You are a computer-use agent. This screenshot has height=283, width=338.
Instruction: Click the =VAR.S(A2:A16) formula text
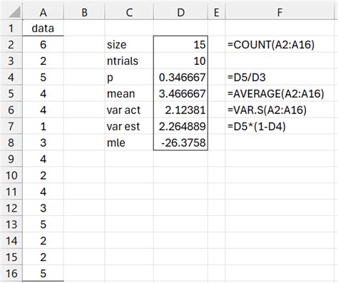pos(267,110)
